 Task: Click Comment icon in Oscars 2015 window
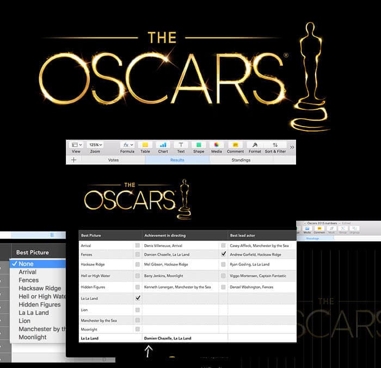pos(319,228)
